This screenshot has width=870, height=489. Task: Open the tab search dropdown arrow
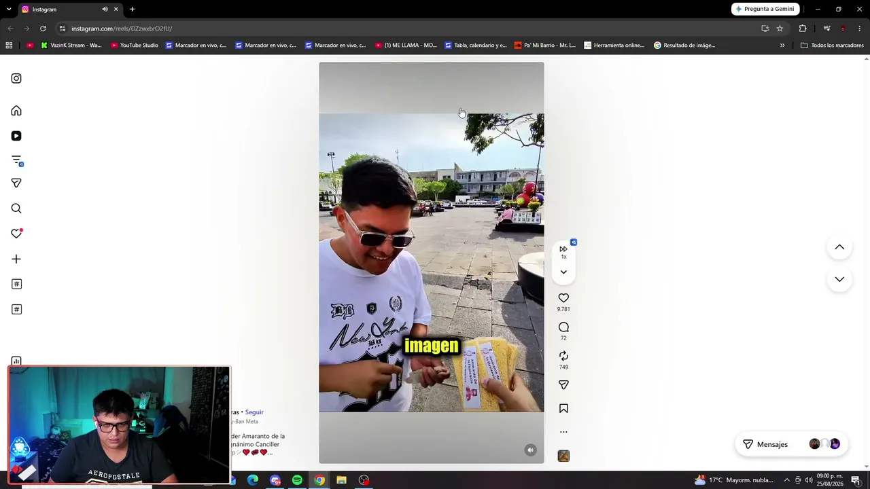[x=9, y=10]
